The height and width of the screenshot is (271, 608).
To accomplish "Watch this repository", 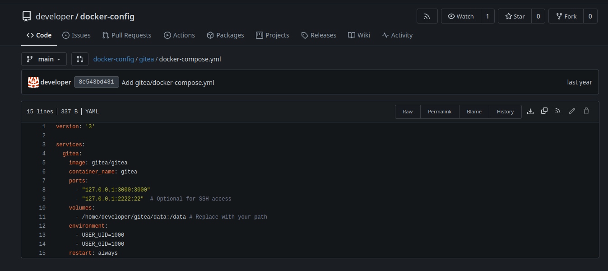I will (461, 16).
